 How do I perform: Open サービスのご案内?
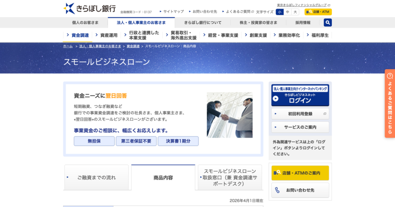click(300, 127)
